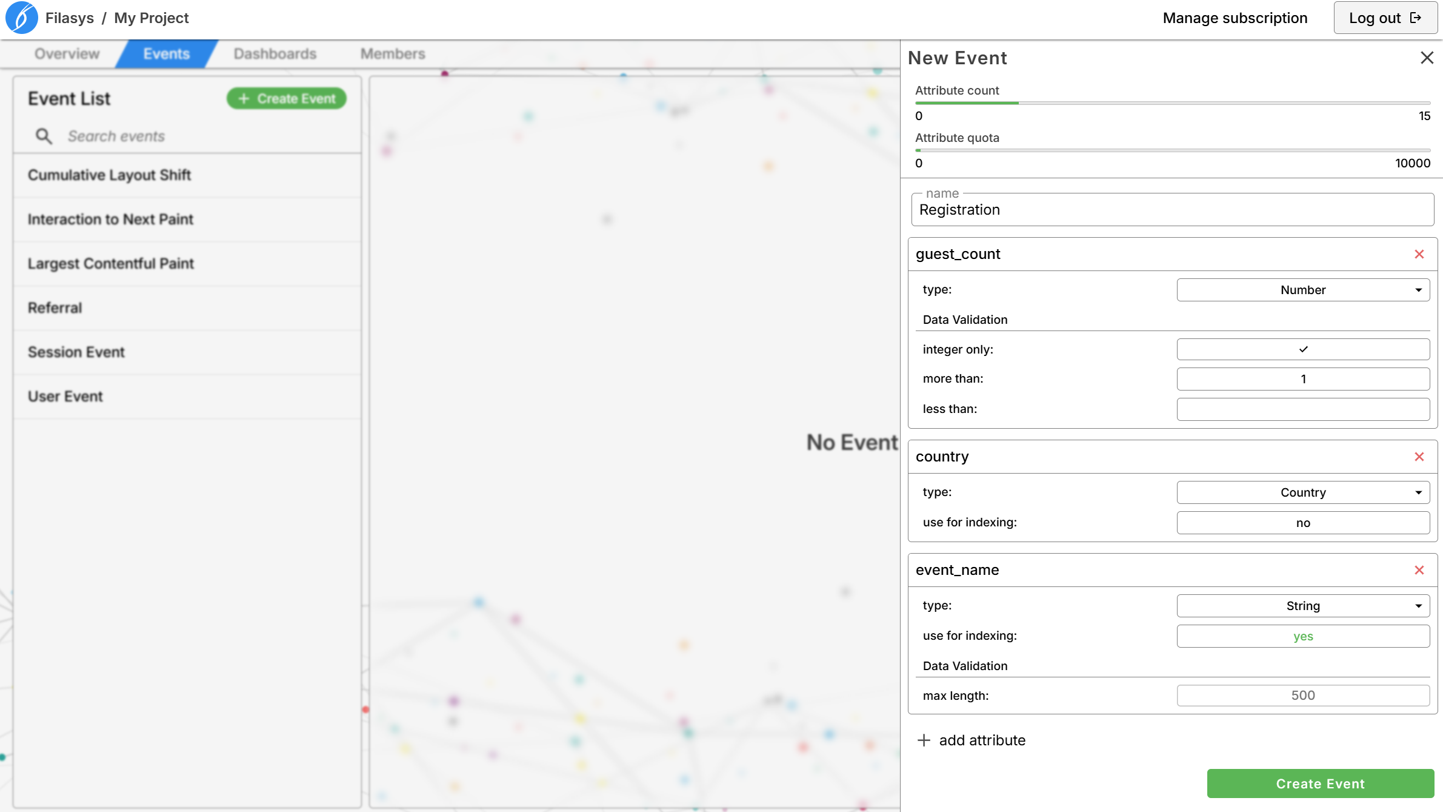Viewport: 1443px width, 812px height.
Task: Click the green Create Event submit button
Action: pos(1320,783)
